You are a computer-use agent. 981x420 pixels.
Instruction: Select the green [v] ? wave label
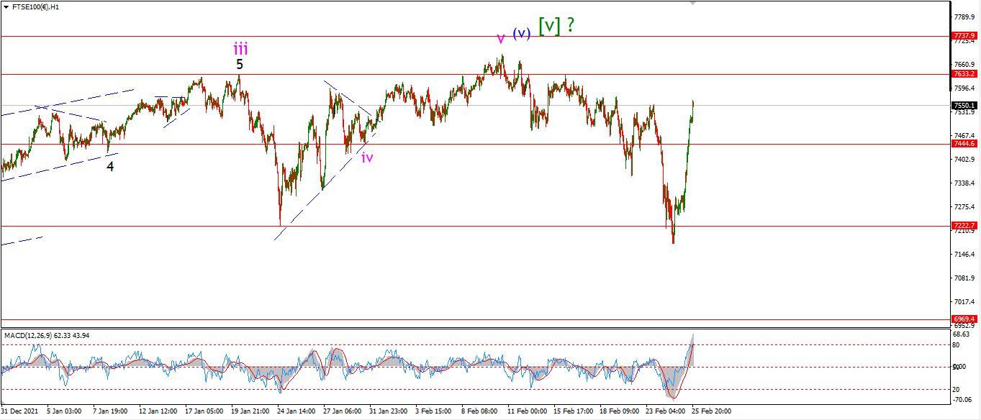coord(557,25)
